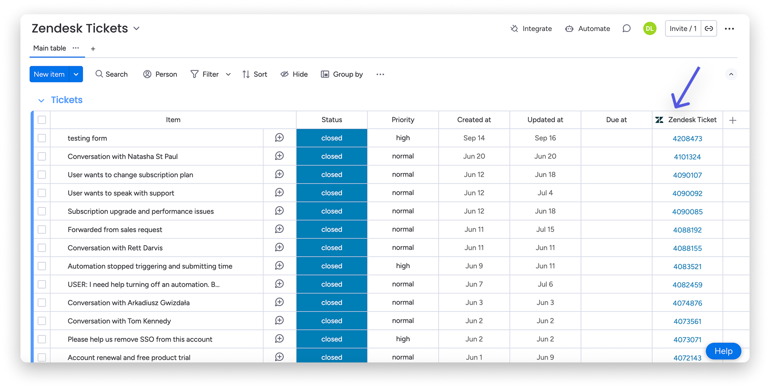Check the speak with support row checkbox

42,193
